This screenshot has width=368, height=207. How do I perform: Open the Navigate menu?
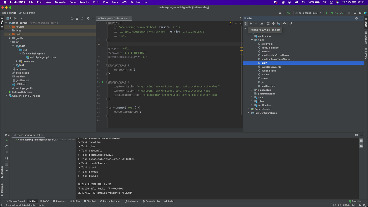point(60,2)
